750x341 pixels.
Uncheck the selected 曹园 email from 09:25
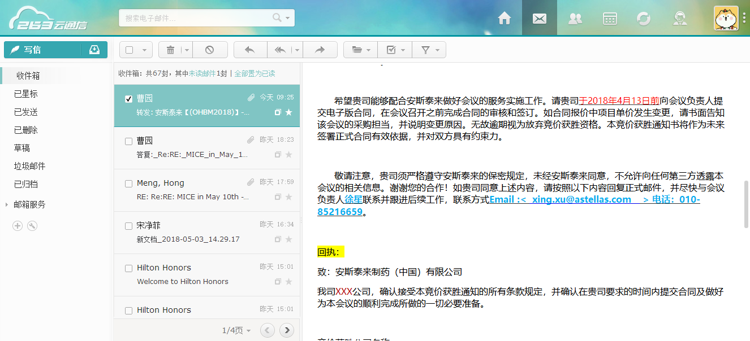click(x=128, y=99)
